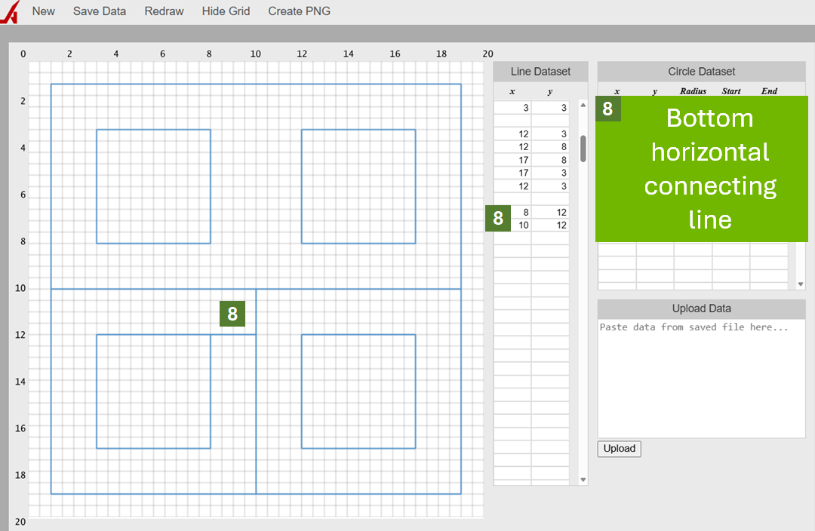815x531 pixels.
Task: Click Create PNG to export the drawing
Action: click(x=299, y=11)
